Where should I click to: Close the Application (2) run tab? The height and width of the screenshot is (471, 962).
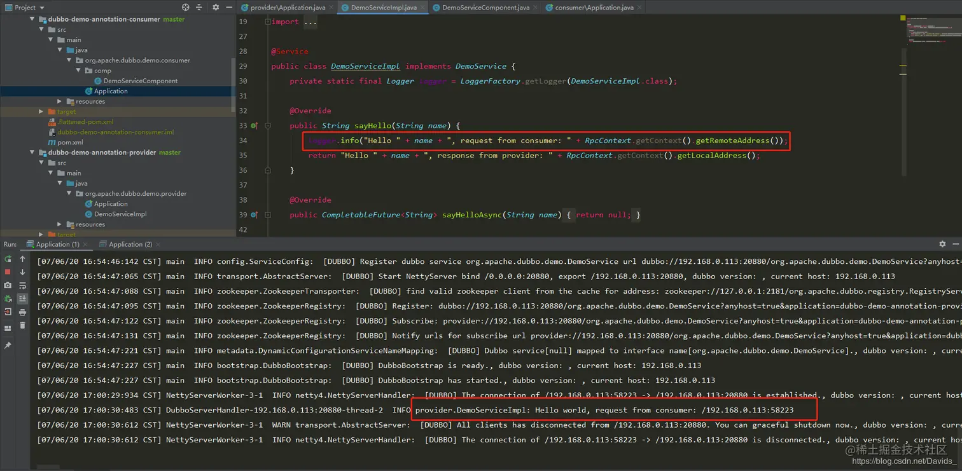click(158, 244)
